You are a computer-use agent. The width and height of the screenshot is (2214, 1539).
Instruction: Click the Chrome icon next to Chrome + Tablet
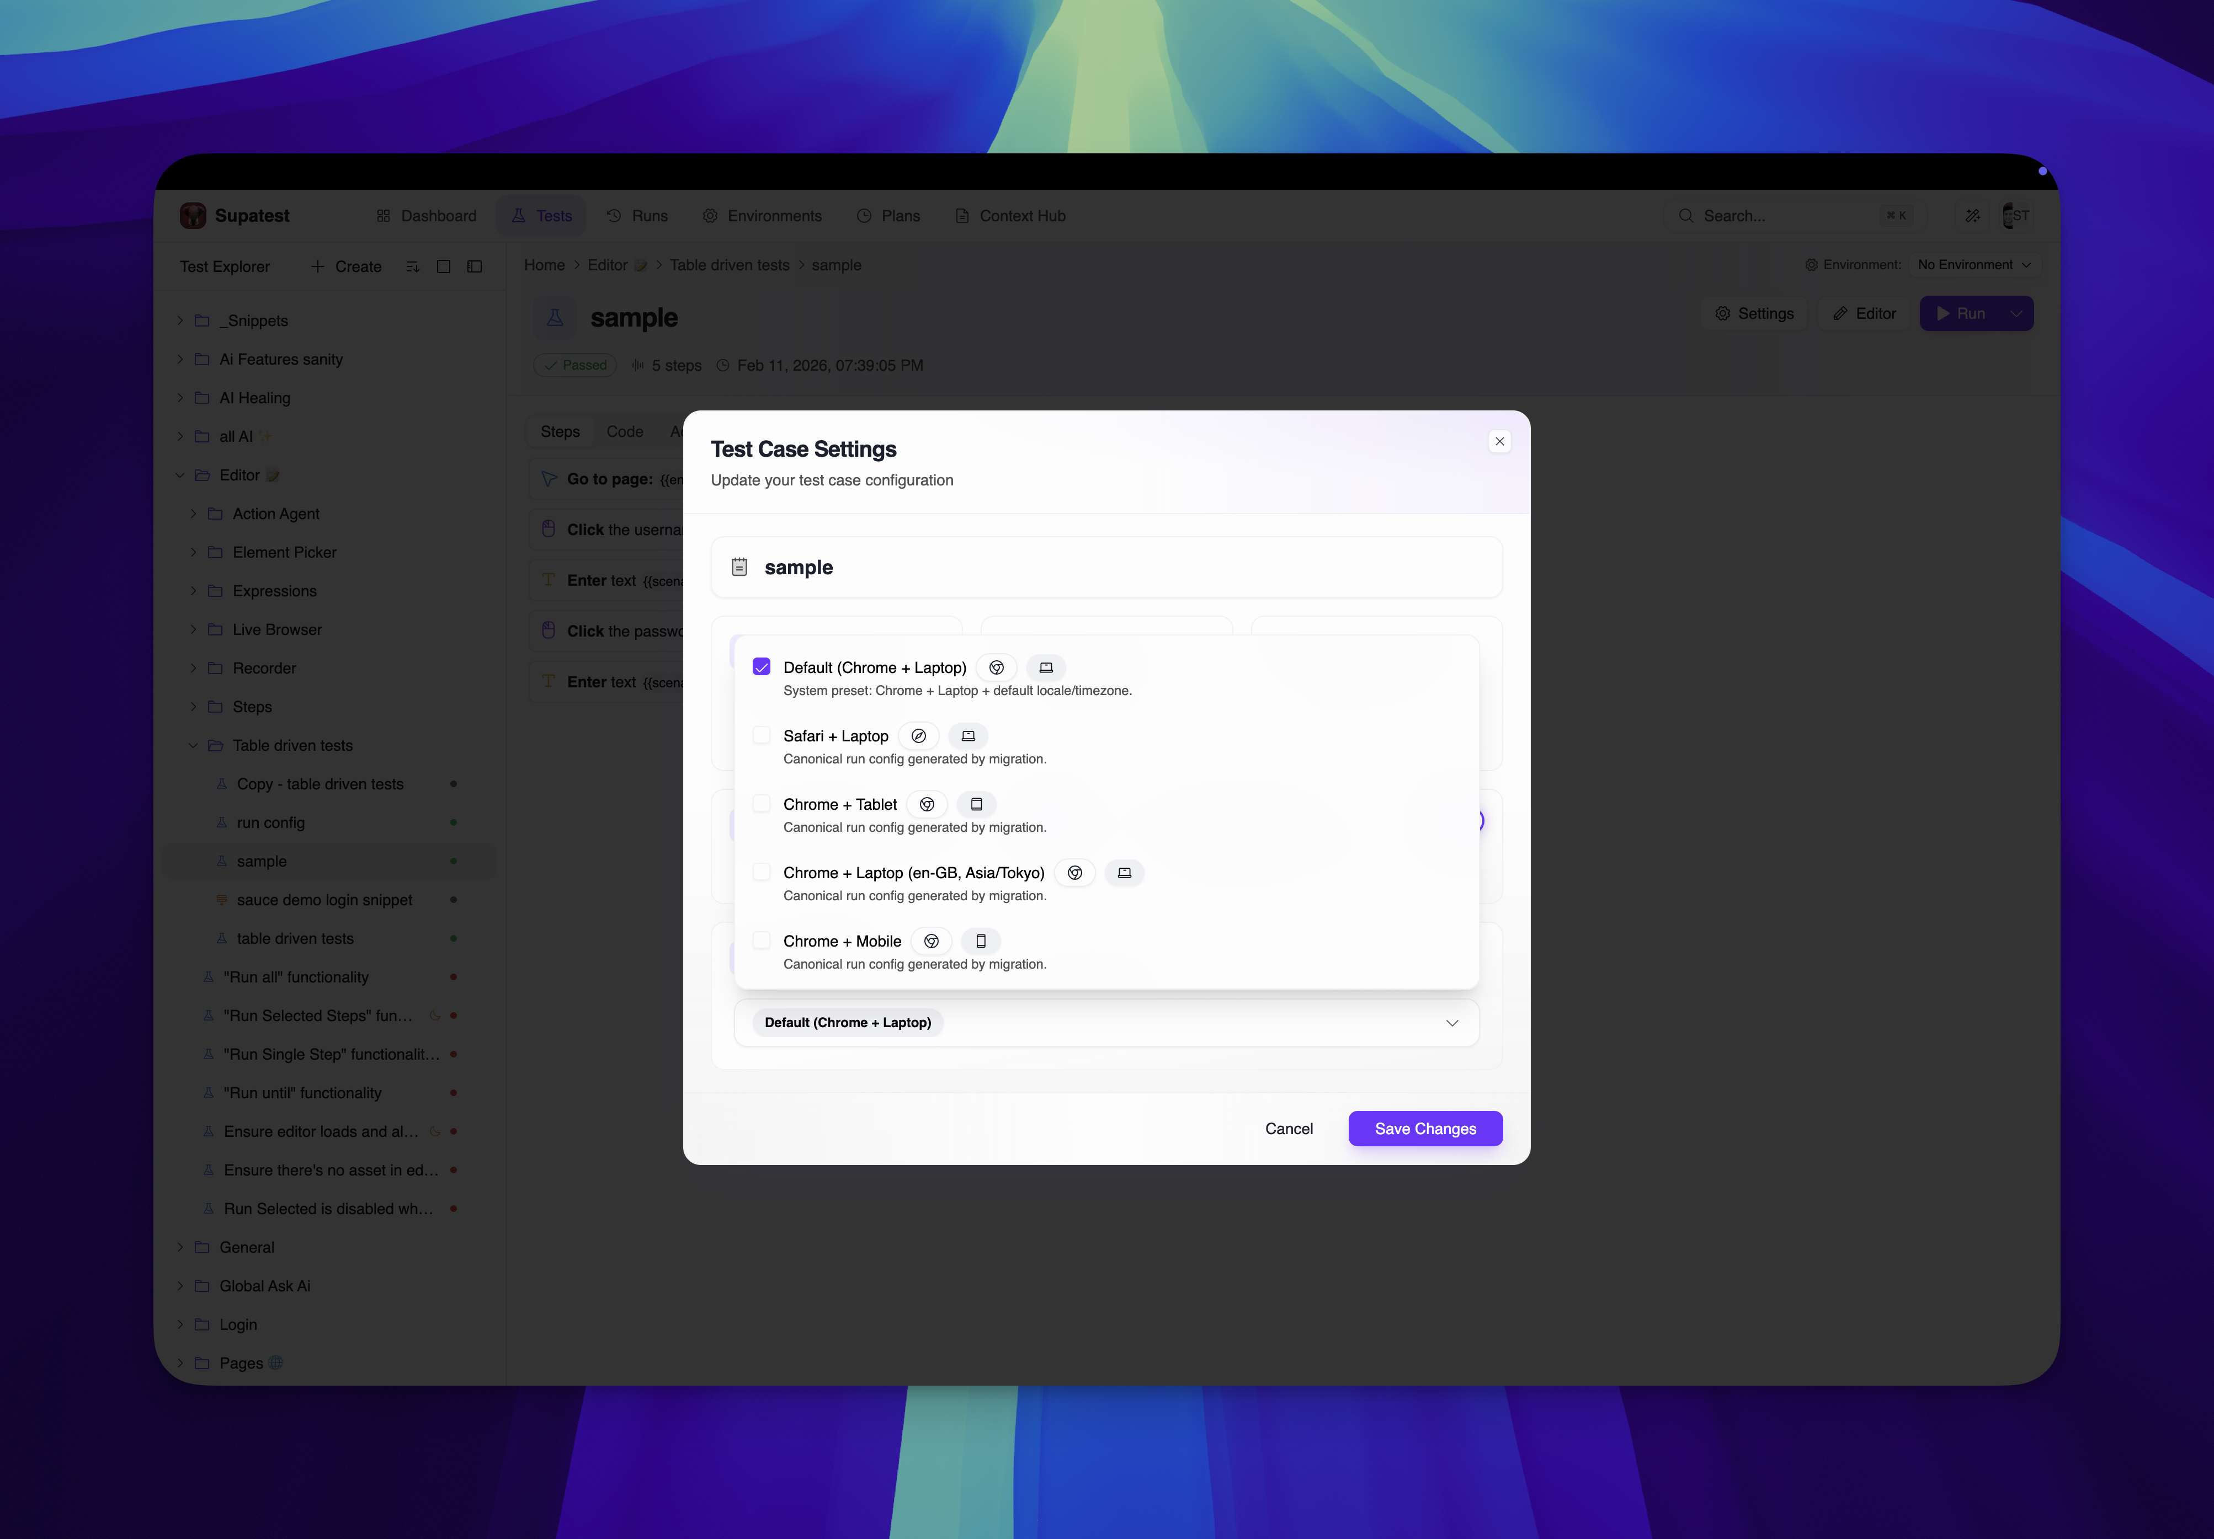pyautogui.click(x=927, y=804)
